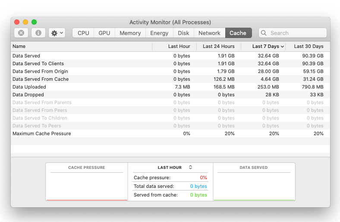
Task: Select the Data Served To Clients row
Action: coord(170,63)
